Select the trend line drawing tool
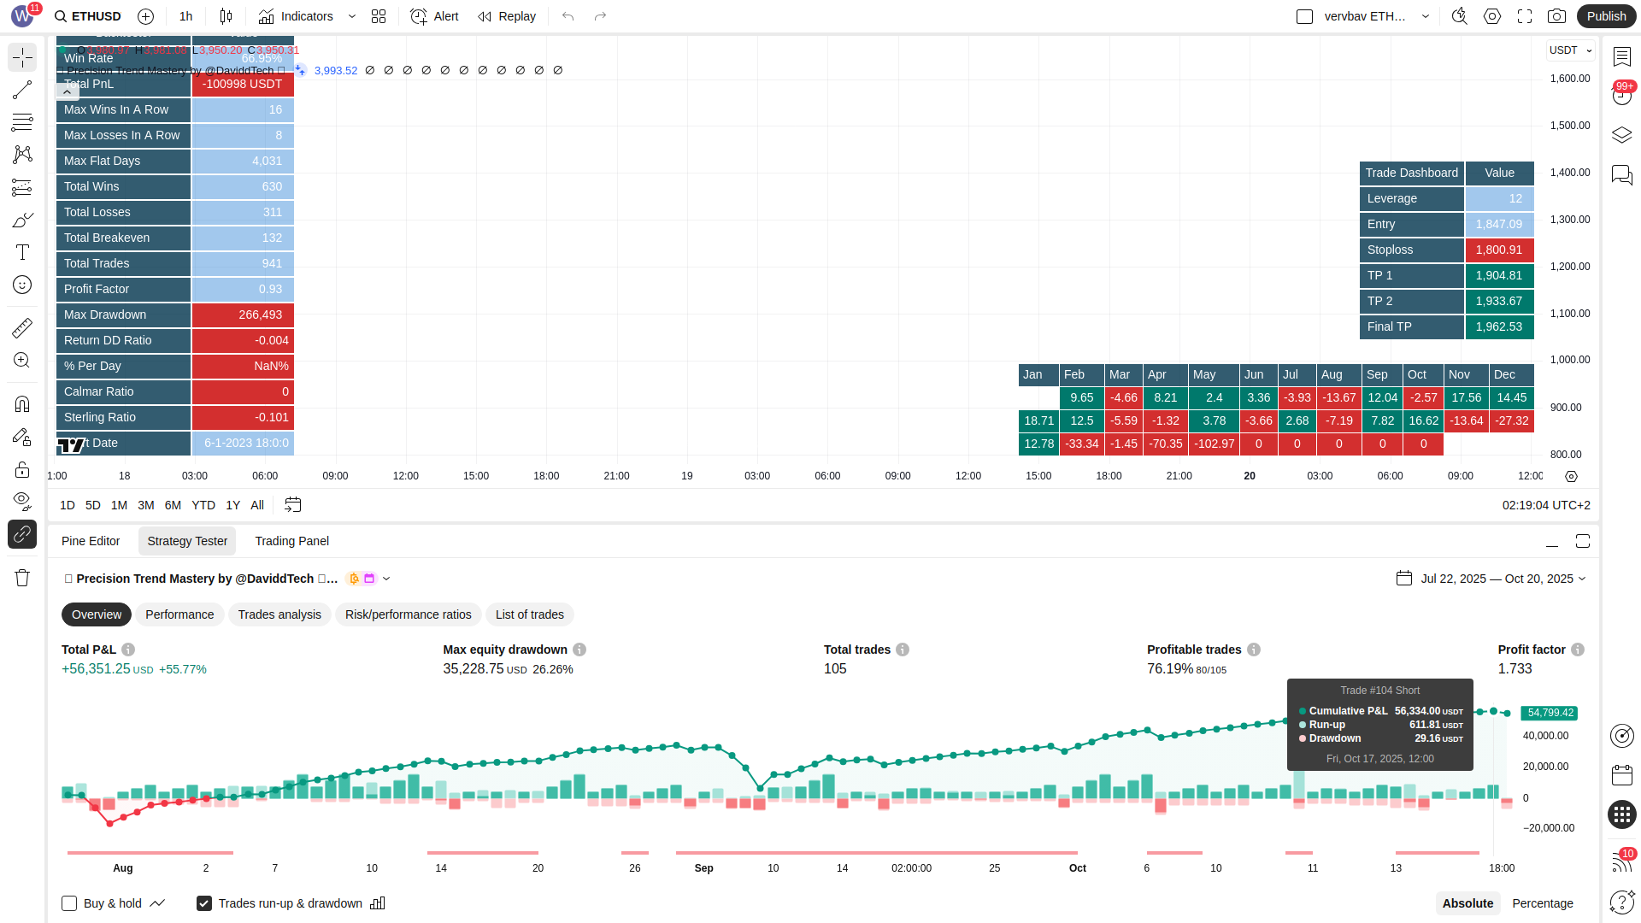1641x923 pixels. 22,90
